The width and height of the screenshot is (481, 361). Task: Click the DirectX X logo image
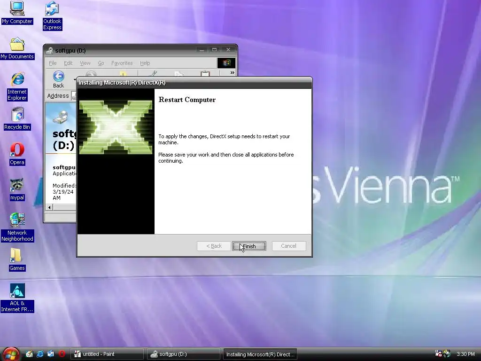[116, 127]
